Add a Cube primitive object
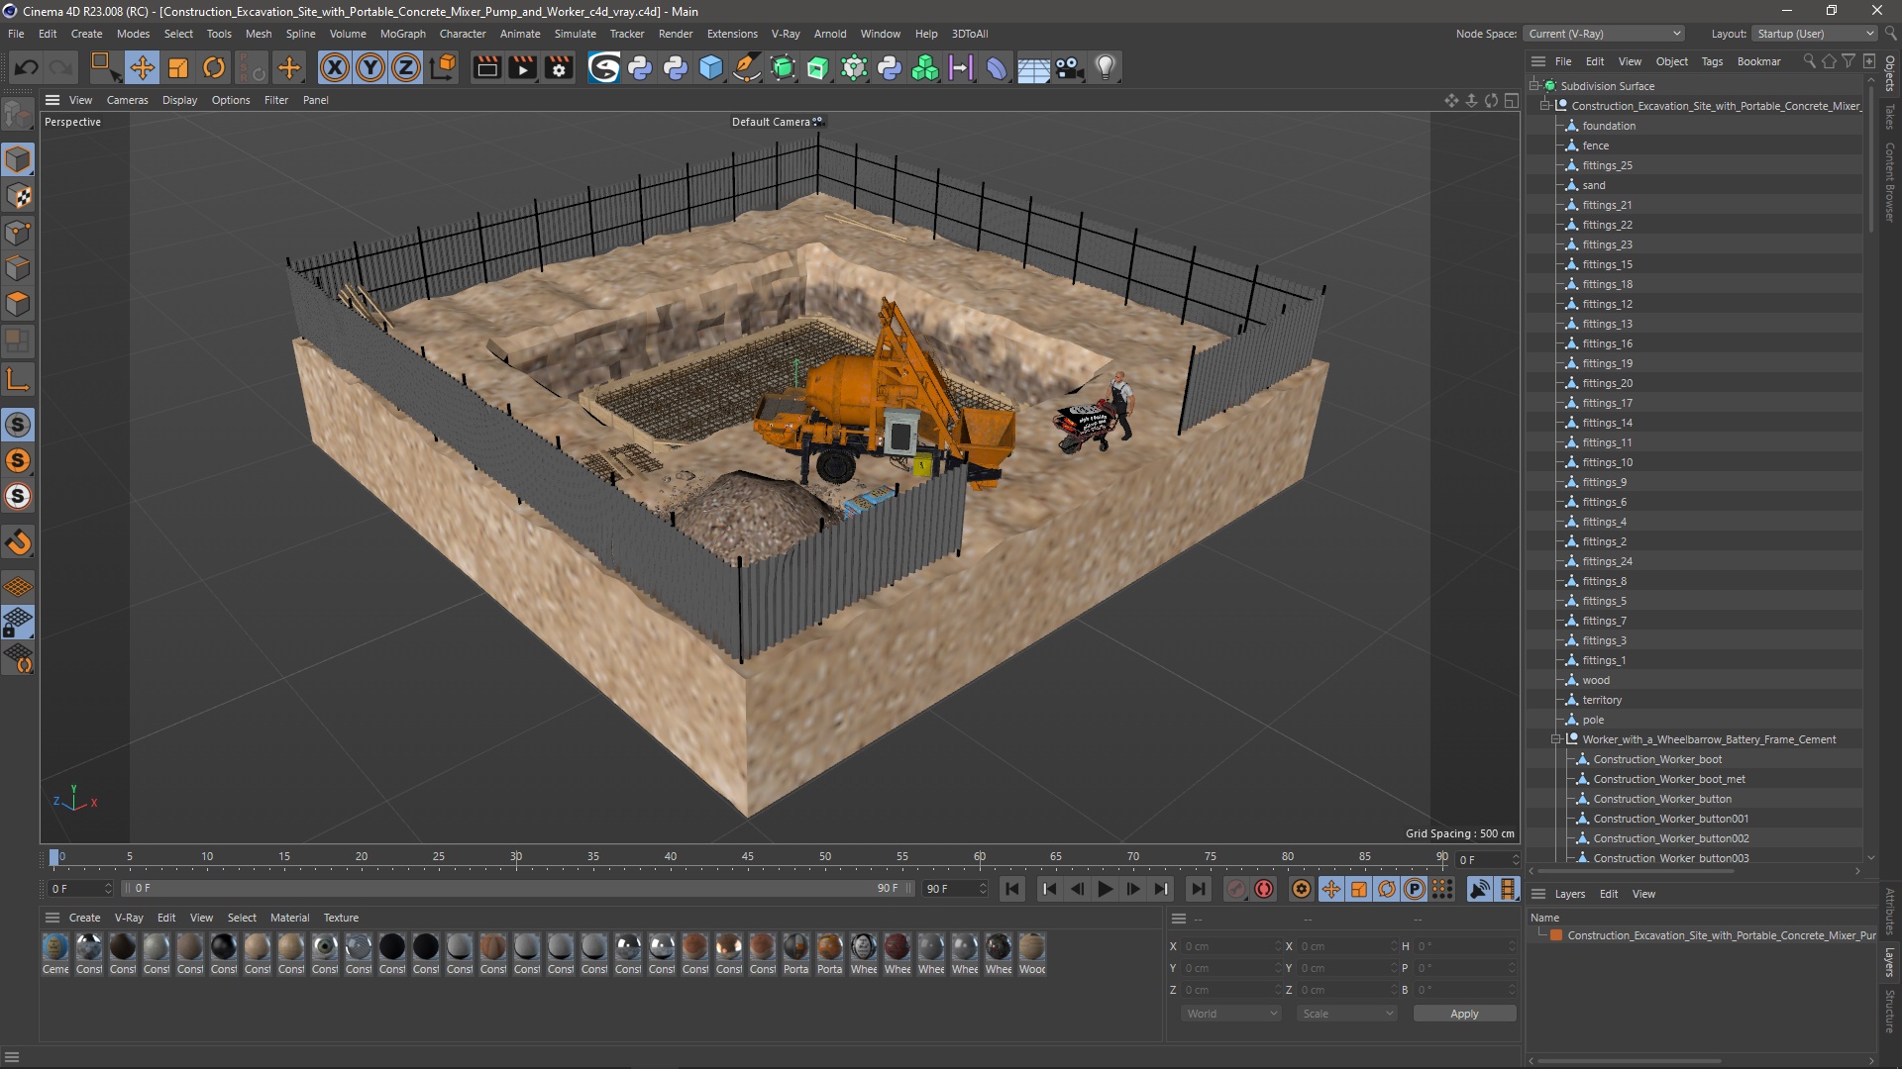The width and height of the screenshot is (1902, 1069). click(x=711, y=67)
